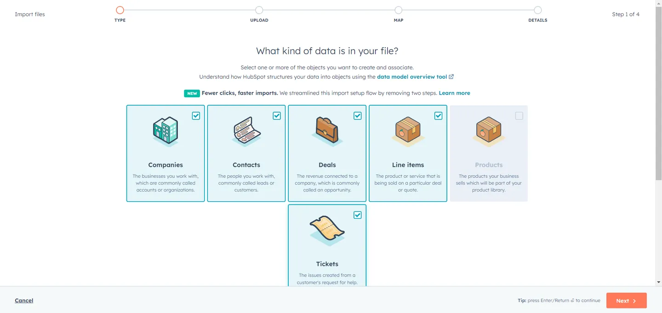Click the 'Step 1 of 4' text
The width and height of the screenshot is (662, 313).
point(626,14)
